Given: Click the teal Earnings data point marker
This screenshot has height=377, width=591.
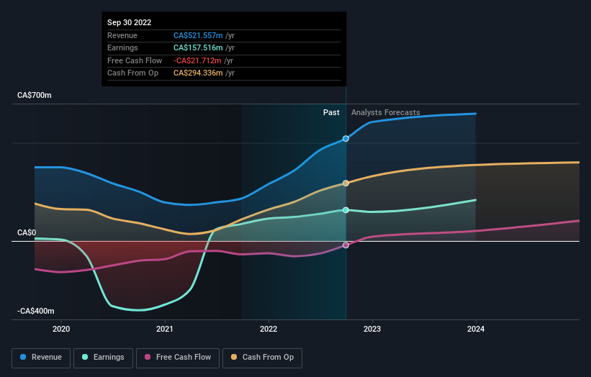Looking at the screenshot, I should (346, 210).
